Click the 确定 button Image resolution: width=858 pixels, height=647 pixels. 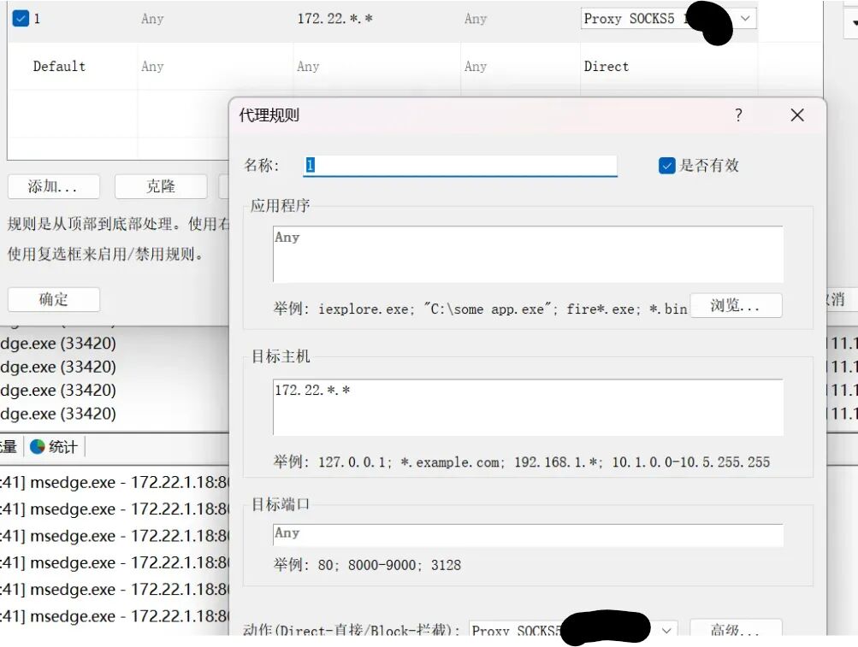click(54, 299)
